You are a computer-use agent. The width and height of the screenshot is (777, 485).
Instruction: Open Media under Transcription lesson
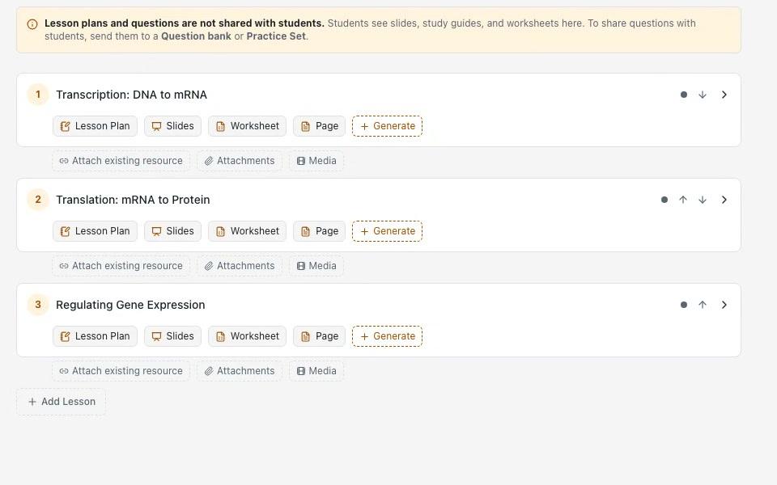click(x=316, y=161)
